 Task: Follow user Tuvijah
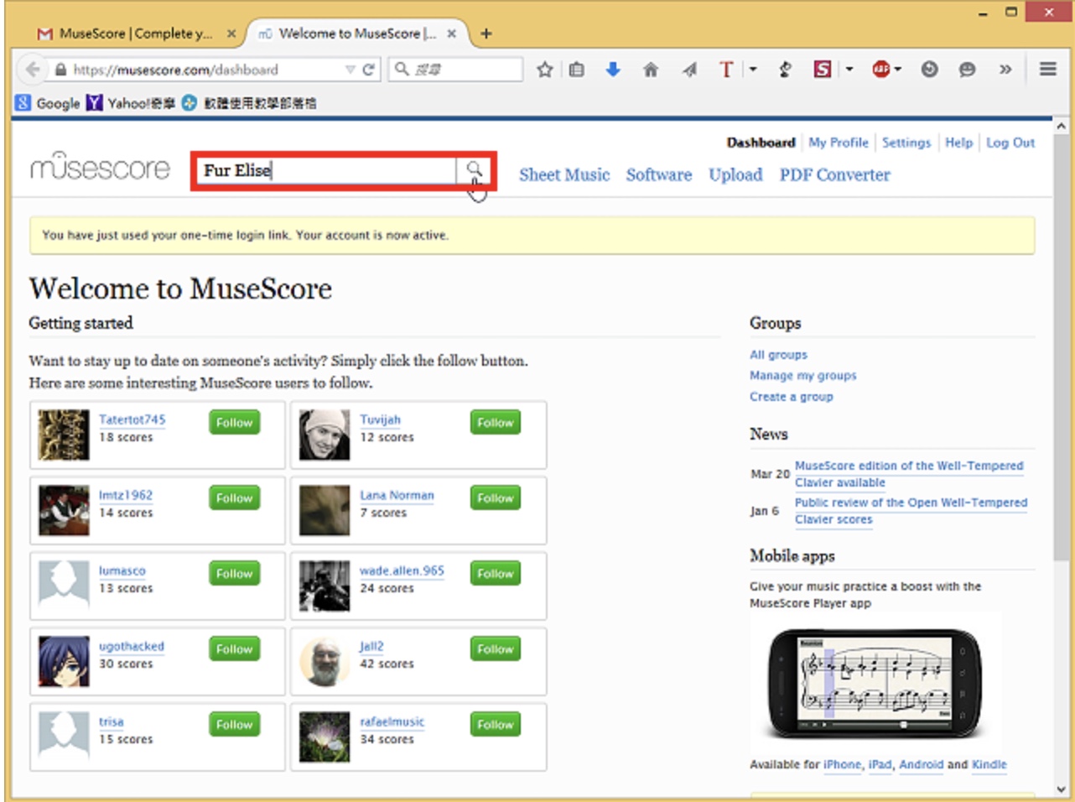pos(495,423)
